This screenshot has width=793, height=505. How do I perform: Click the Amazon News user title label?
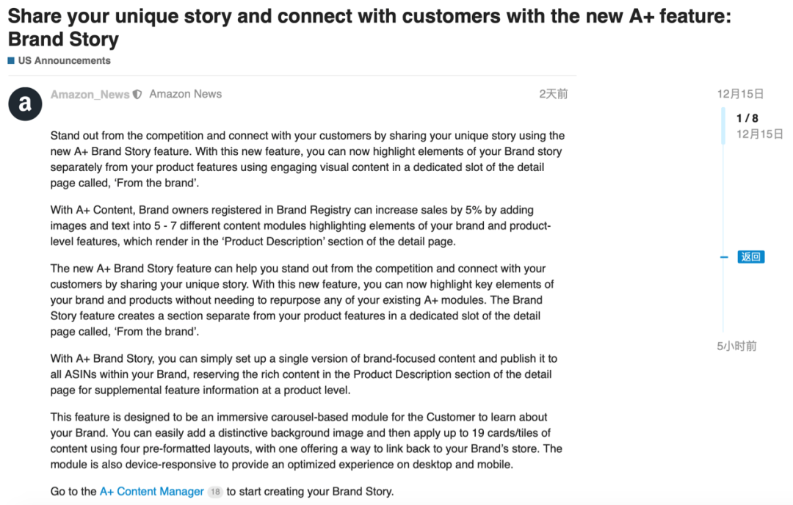(186, 94)
